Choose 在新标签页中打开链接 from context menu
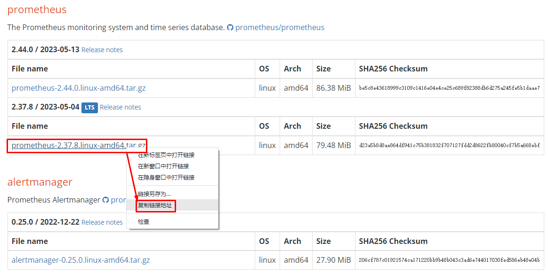This screenshot has height=274, width=548. click(x=173, y=155)
